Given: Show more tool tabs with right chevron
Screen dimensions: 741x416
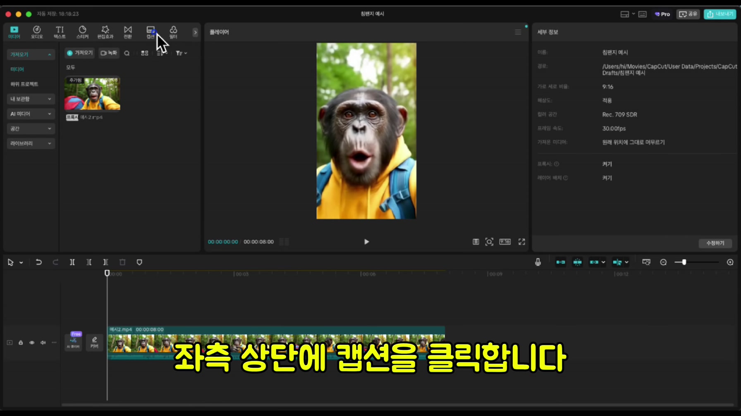Looking at the screenshot, I should pyautogui.click(x=195, y=32).
